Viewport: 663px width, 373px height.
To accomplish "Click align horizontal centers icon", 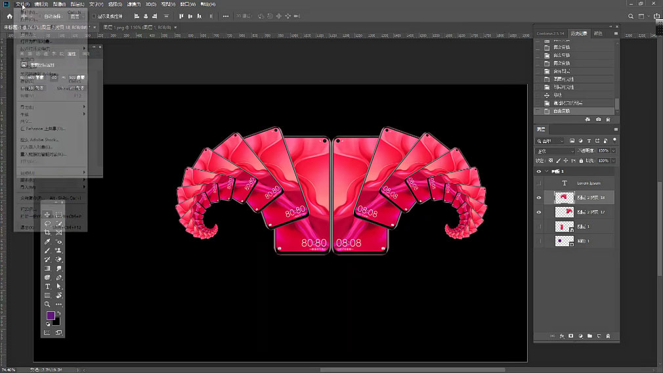I will (146, 16).
